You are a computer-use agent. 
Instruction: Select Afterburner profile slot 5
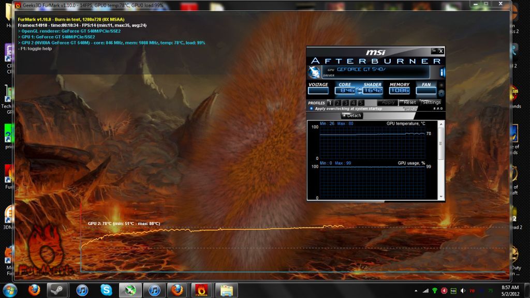click(x=361, y=103)
